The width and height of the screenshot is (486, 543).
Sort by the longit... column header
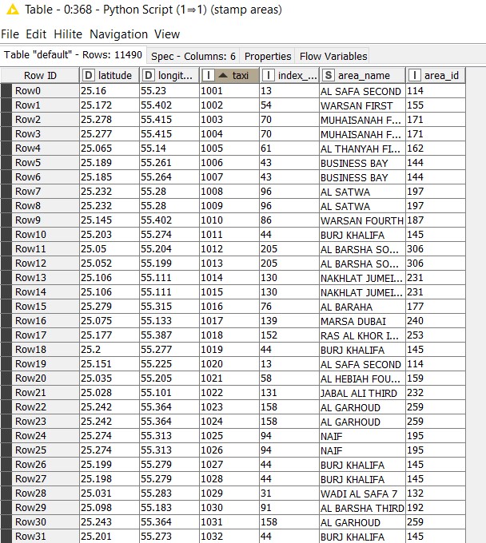click(x=169, y=75)
